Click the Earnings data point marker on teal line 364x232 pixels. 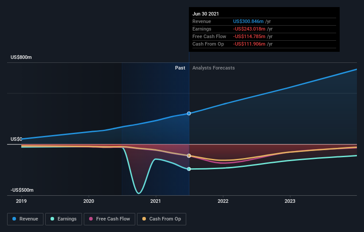pyautogui.click(x=189, y=169)
